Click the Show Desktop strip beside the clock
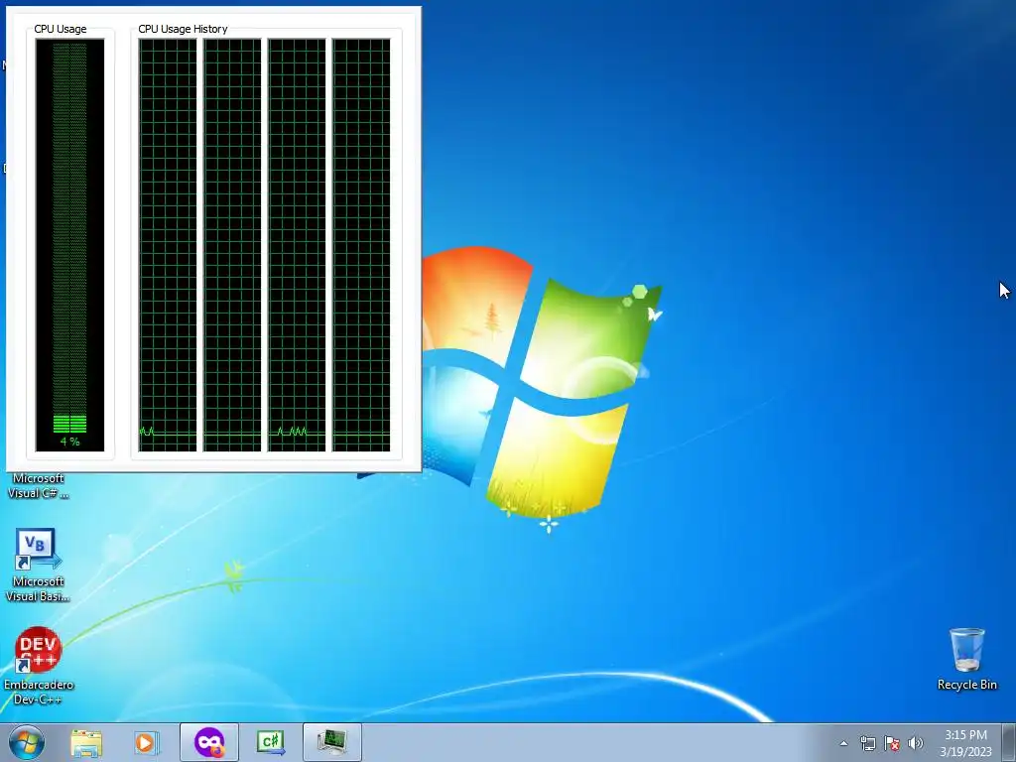The image size is (1016, 762). pyautogui.click(x=1009, y=742)
